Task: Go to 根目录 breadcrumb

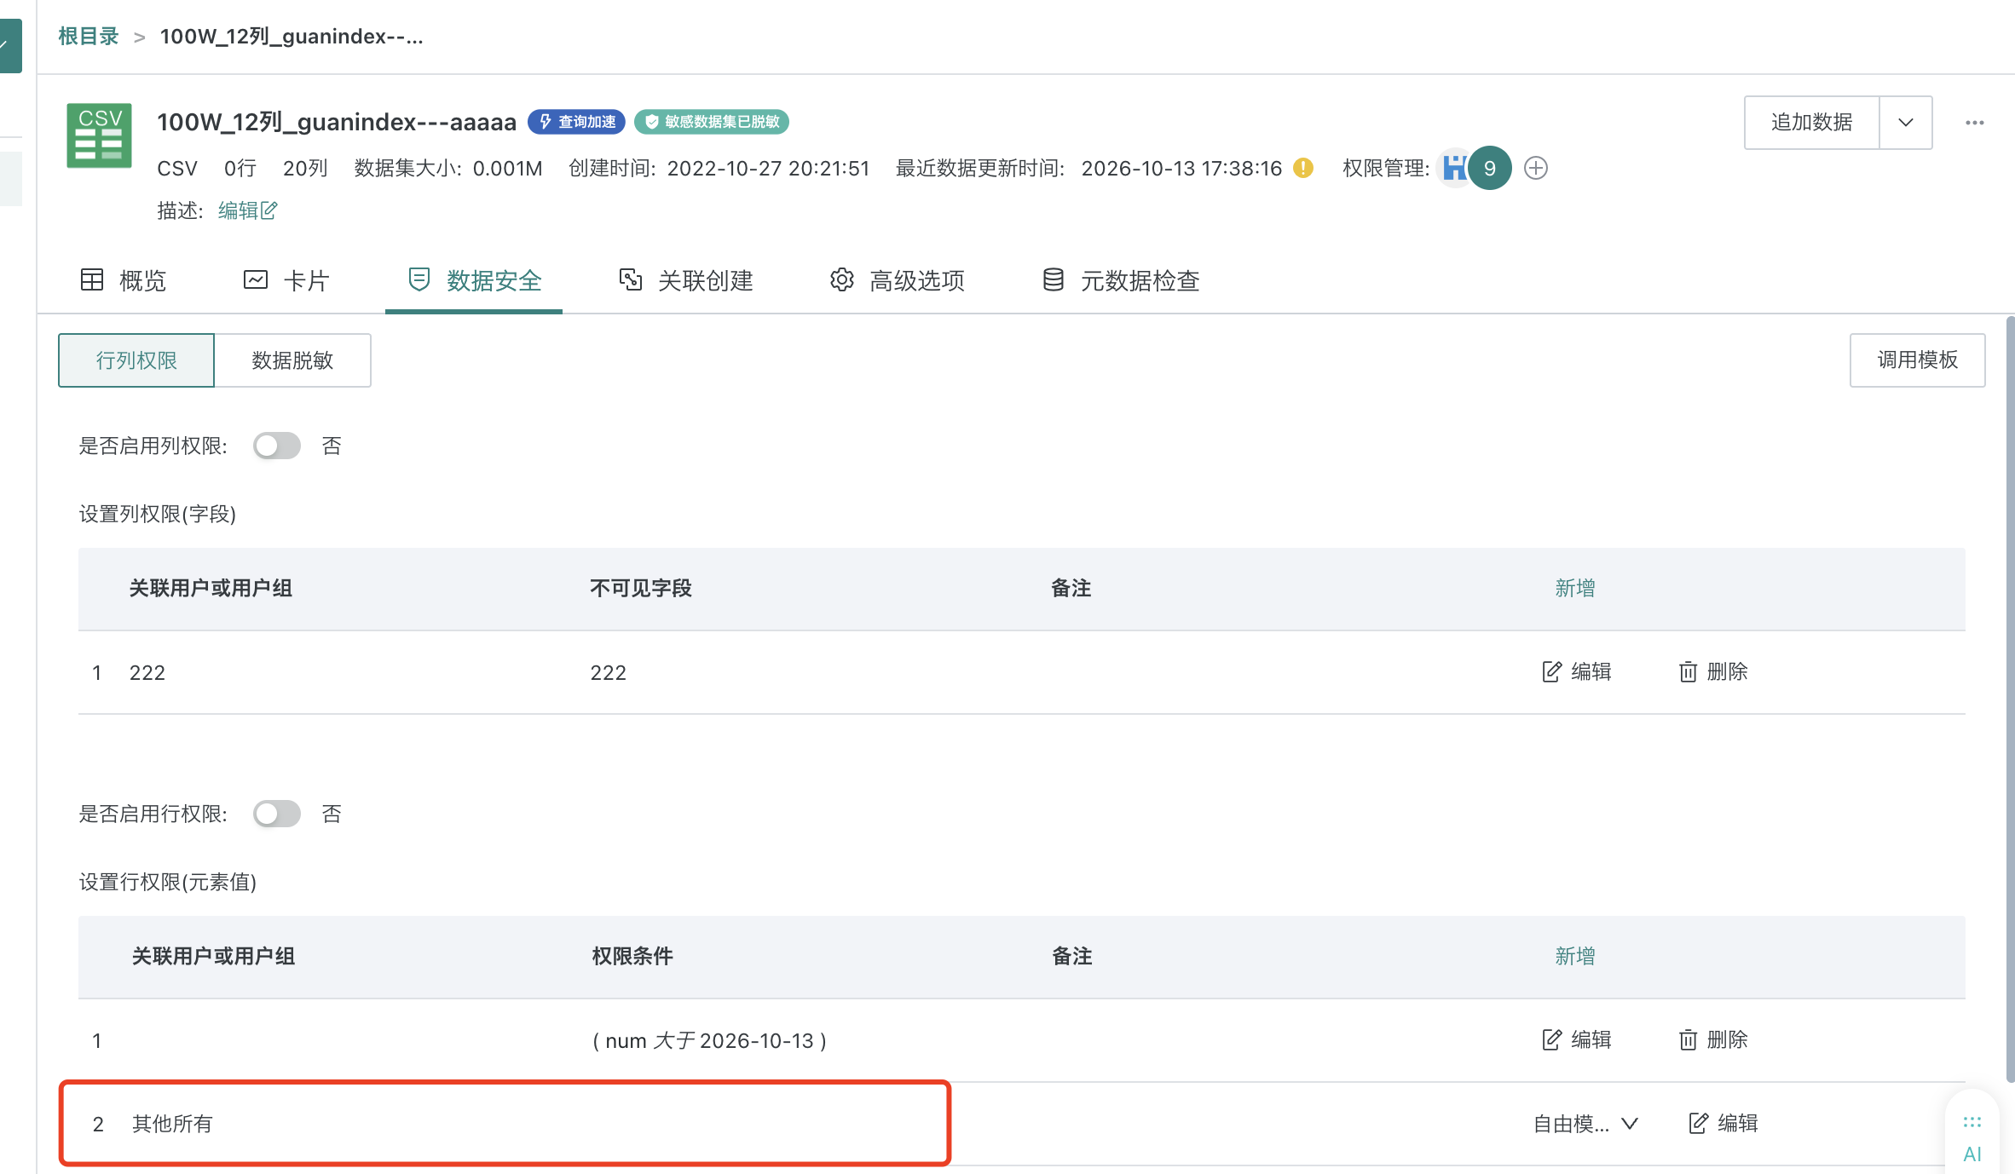Action: pos(89,37)
